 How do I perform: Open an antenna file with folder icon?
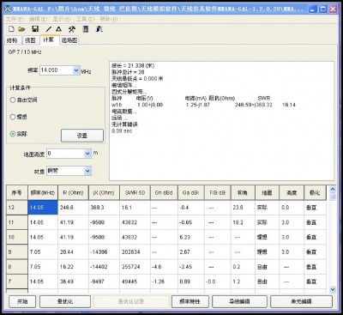21,29
